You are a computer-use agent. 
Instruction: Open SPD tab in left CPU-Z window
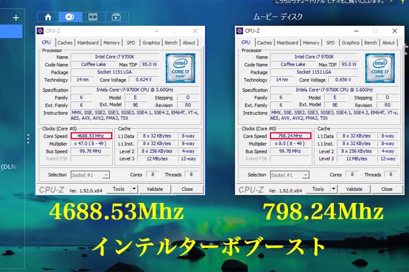(131, 43)
